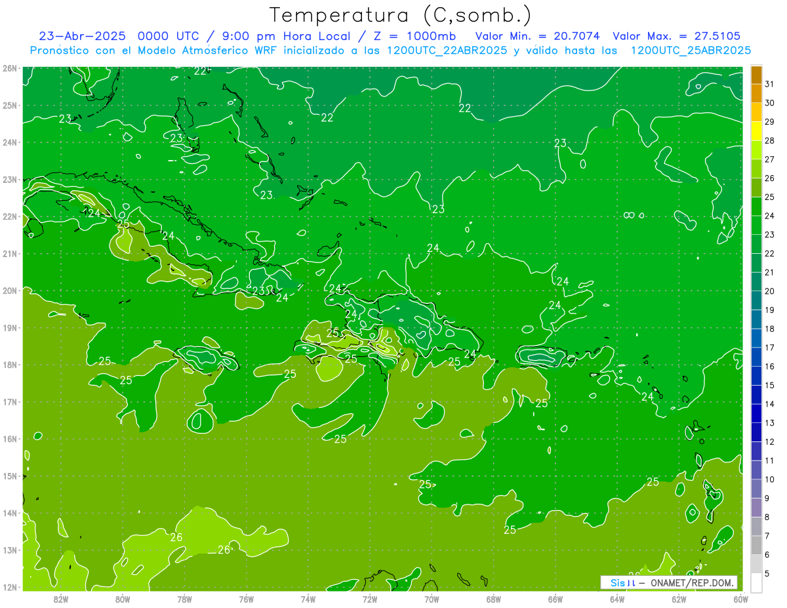Viewport: 787px width, 608px height.
Task: Click the 31 label on the color scale
Action: [x=770, y=83]
